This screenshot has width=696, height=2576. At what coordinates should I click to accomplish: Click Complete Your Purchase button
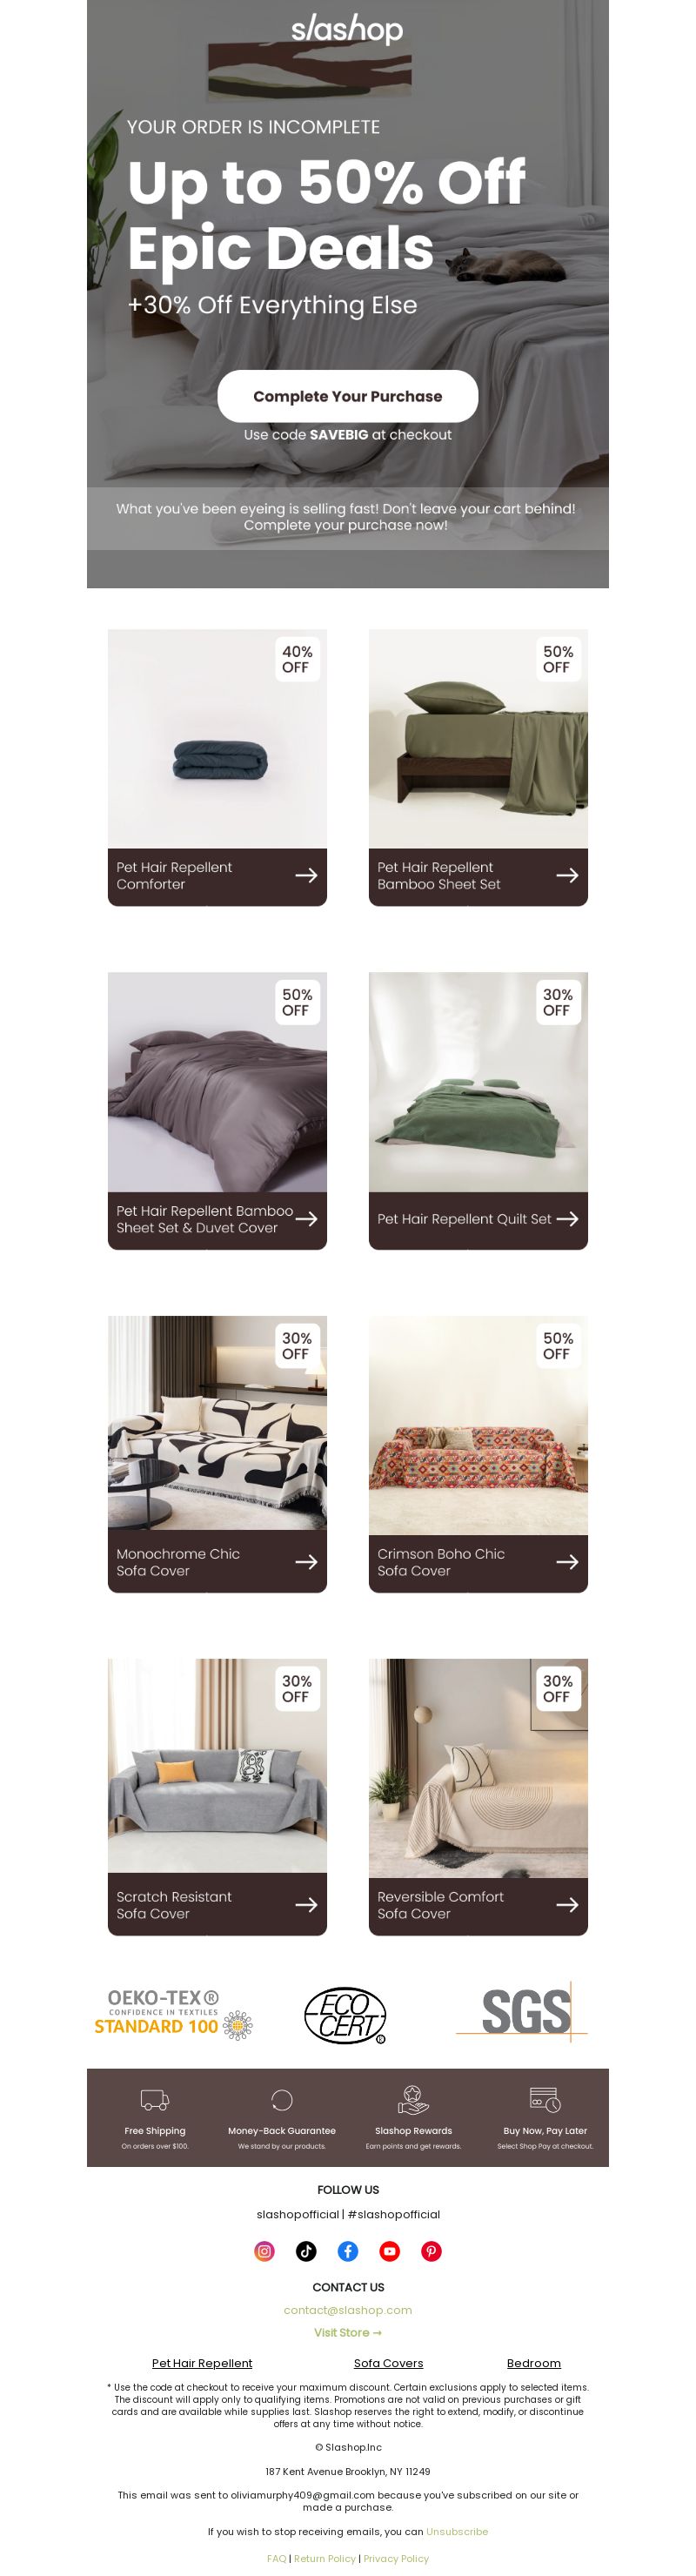point(348,396)
